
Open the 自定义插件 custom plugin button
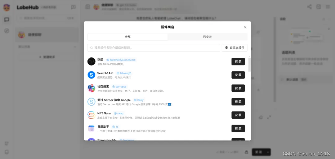point(234,48)
